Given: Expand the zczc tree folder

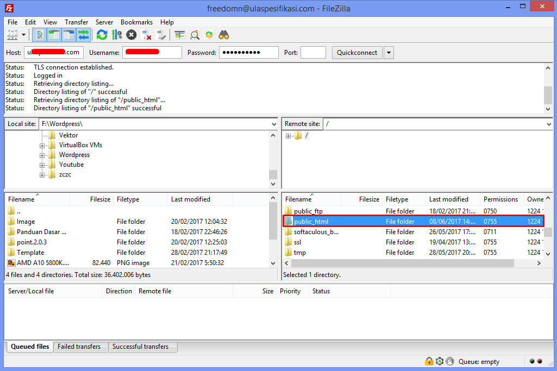Looking at the screenshot, I should click(x=42, y=175).
